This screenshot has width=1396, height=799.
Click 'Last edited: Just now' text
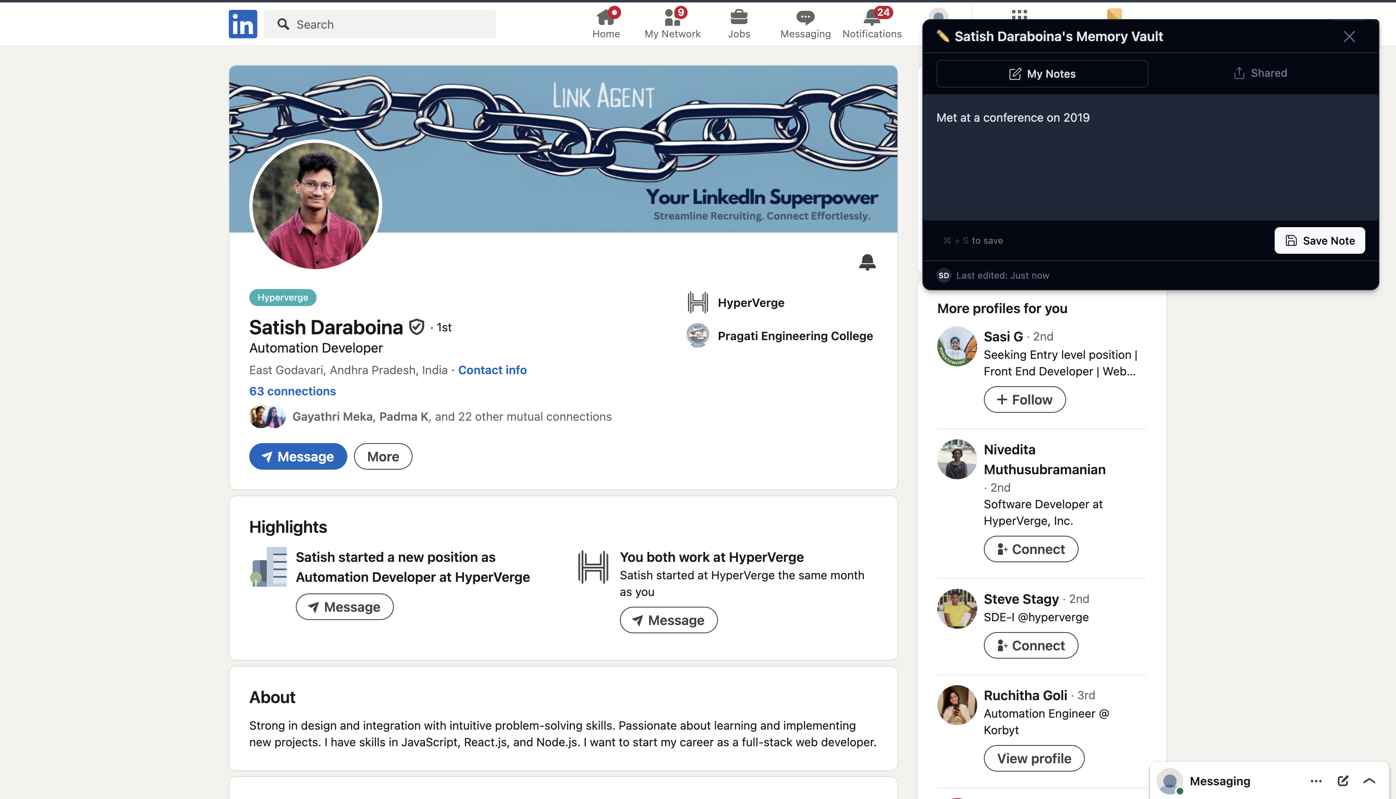[x=1002, y=275]
